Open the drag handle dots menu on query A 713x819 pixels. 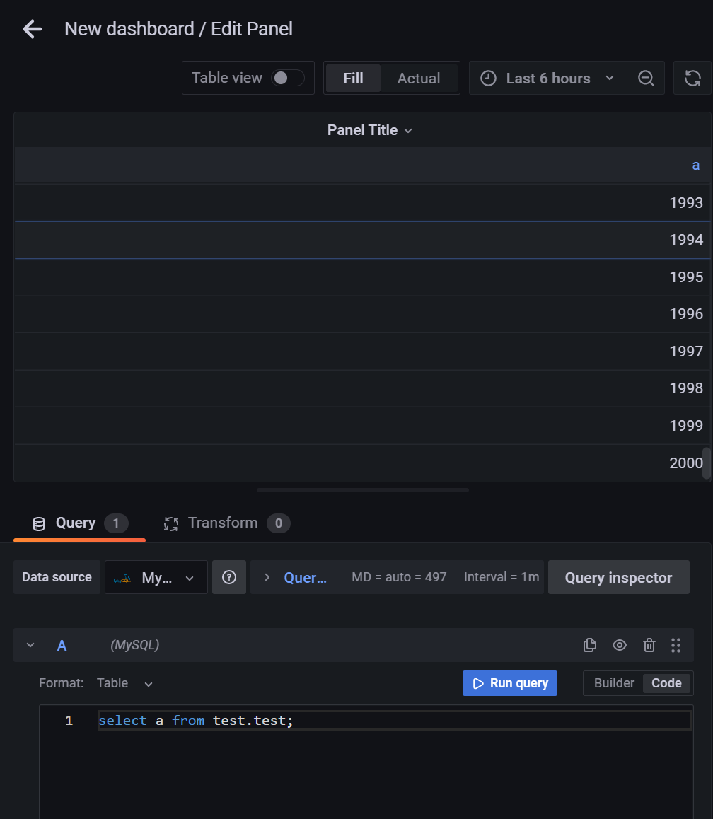(676, 645)
